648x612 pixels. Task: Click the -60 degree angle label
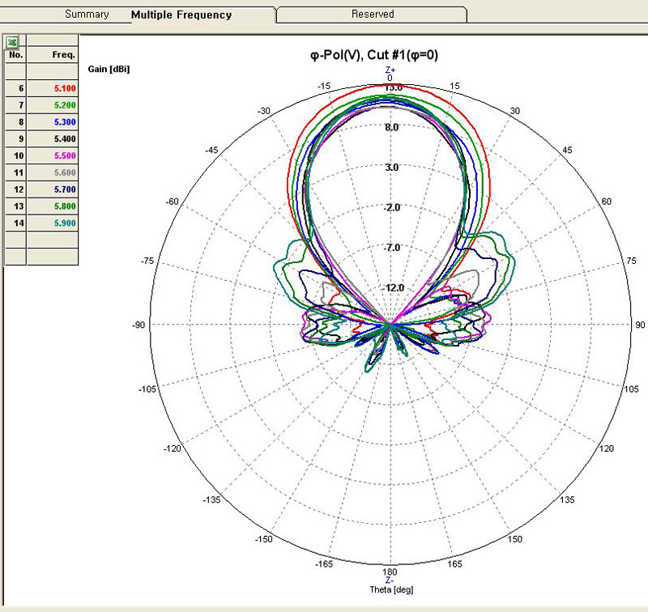click(173, 202)
